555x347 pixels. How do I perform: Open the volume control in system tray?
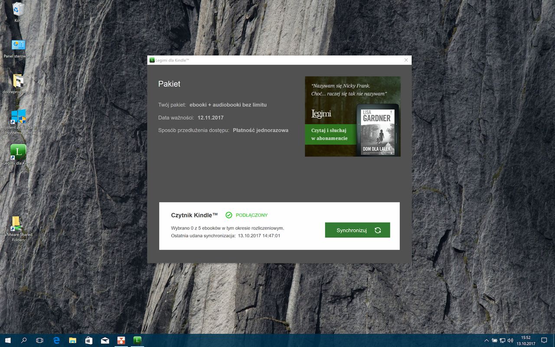pos(510,340)
